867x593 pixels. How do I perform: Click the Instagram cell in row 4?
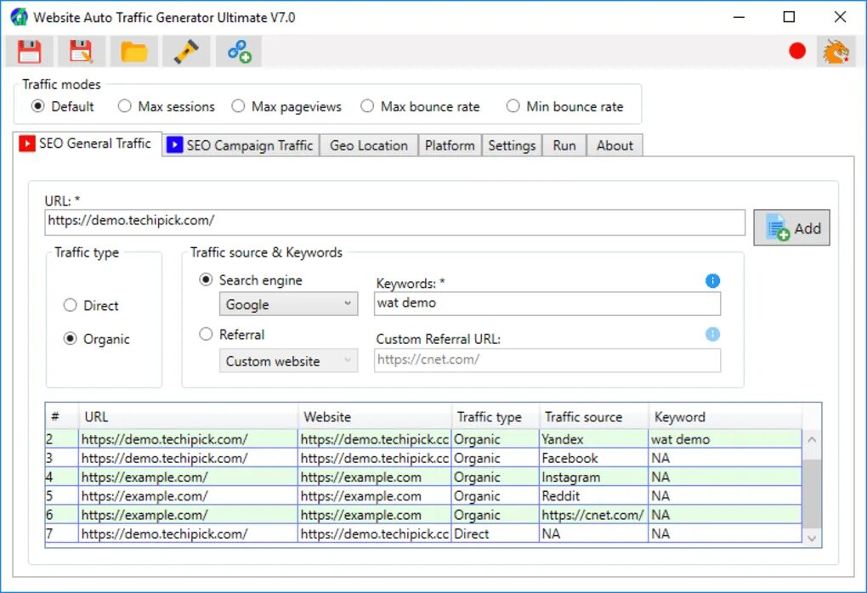click(593, 477)
